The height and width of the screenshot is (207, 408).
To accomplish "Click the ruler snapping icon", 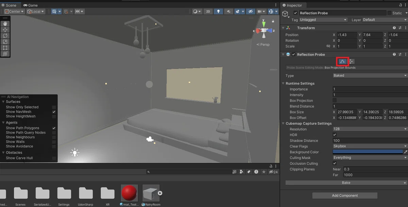I will coord(78,11).
